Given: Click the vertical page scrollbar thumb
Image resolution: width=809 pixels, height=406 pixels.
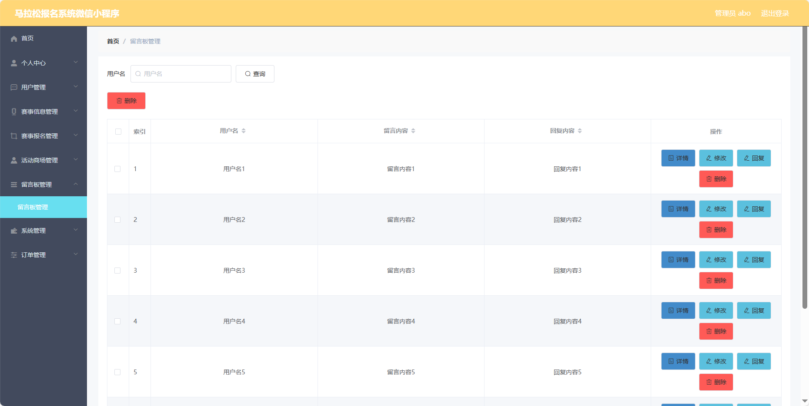Looking at the screenshot, I should click(805, 168).
